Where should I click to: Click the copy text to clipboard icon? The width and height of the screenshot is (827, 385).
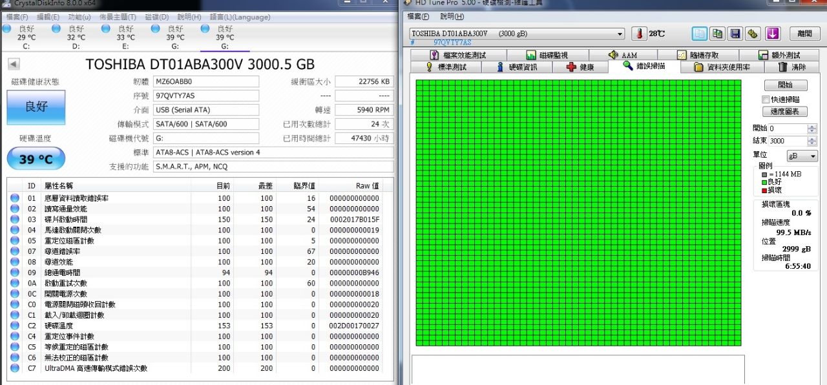(700, 34)
